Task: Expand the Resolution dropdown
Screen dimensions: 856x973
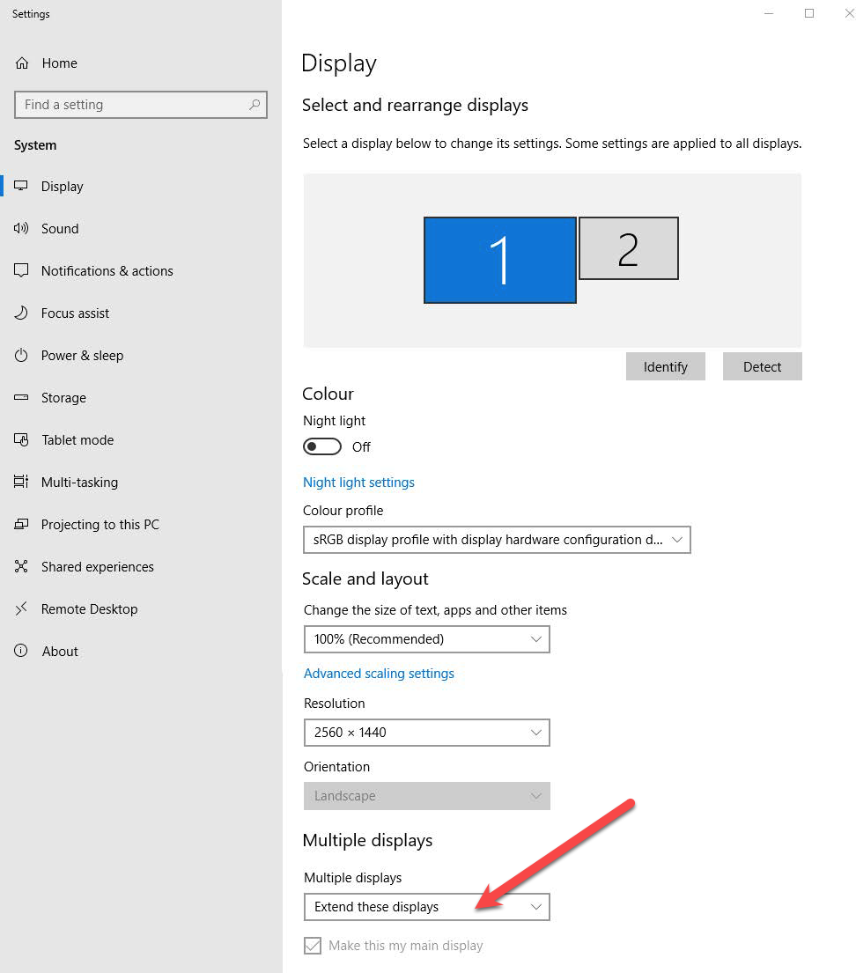Action: (x=426, y=733)
